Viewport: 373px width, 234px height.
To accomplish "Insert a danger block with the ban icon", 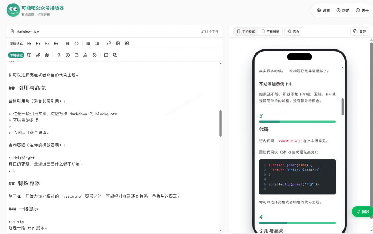I will coord(94,55).
